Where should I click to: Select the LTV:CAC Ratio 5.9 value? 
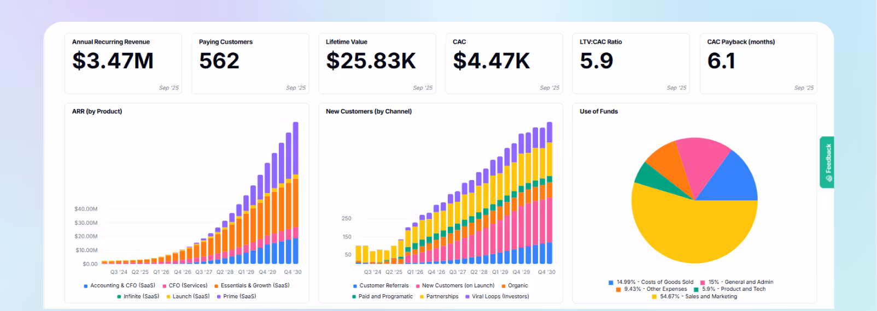click(x=596, y=61)
